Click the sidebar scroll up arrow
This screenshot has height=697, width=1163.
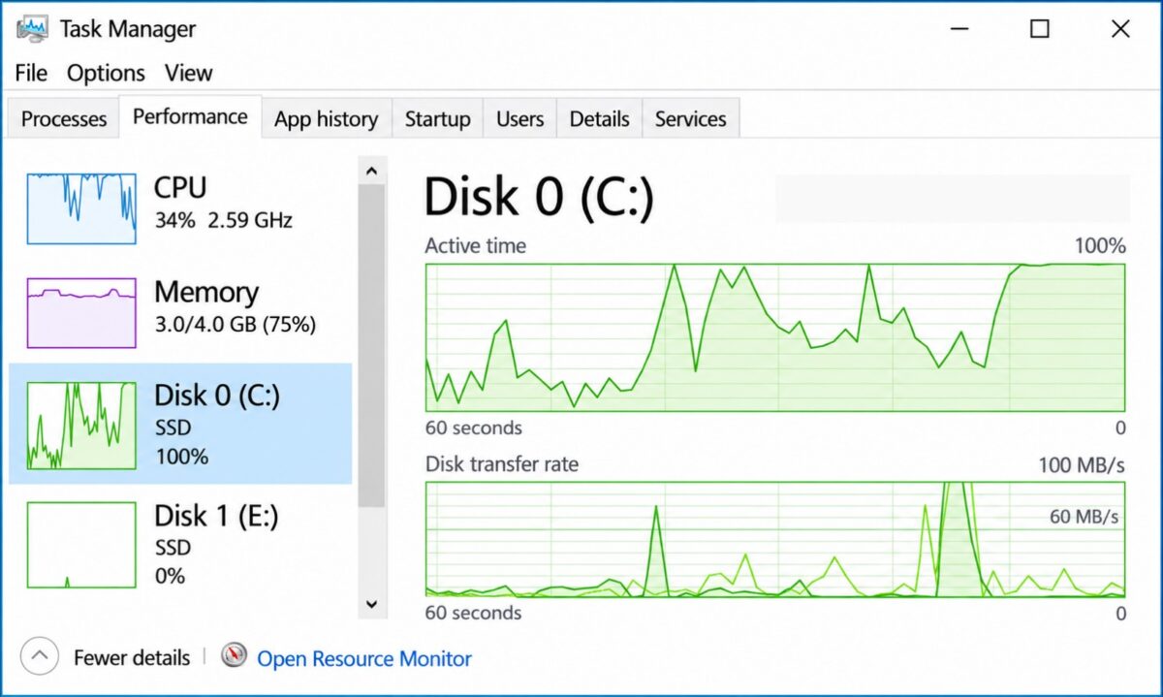[x=371, y=172]
